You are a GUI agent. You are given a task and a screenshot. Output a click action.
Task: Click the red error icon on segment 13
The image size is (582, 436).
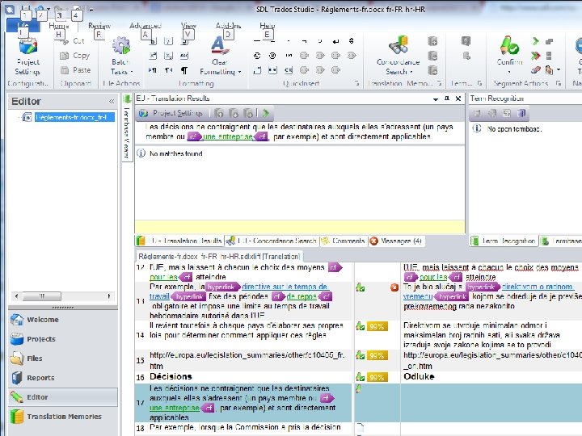pyautogui.click(x=394, y=287)
